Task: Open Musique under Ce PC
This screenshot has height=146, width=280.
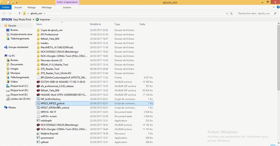Action: [15, 73]
